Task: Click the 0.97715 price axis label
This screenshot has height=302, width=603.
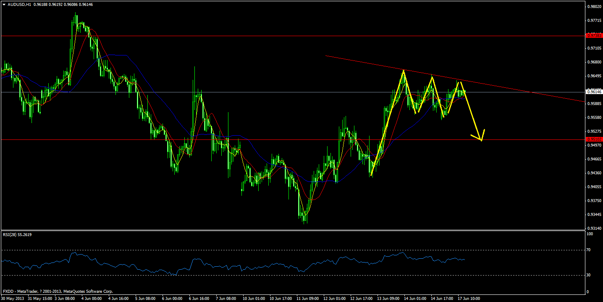Action: click(x=594, y=21)
